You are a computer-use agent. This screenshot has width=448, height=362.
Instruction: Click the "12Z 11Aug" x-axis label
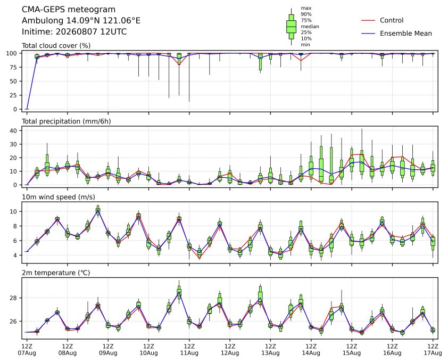[189, 350]
